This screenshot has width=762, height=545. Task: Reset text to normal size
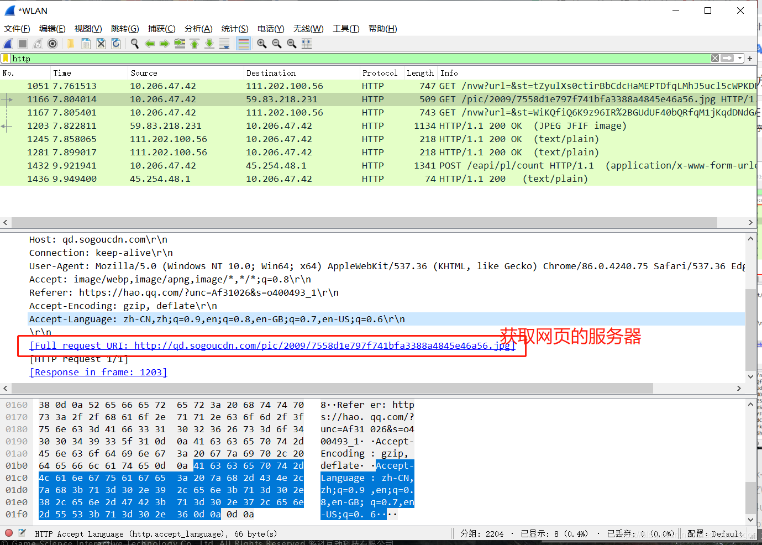coord(292,44)
